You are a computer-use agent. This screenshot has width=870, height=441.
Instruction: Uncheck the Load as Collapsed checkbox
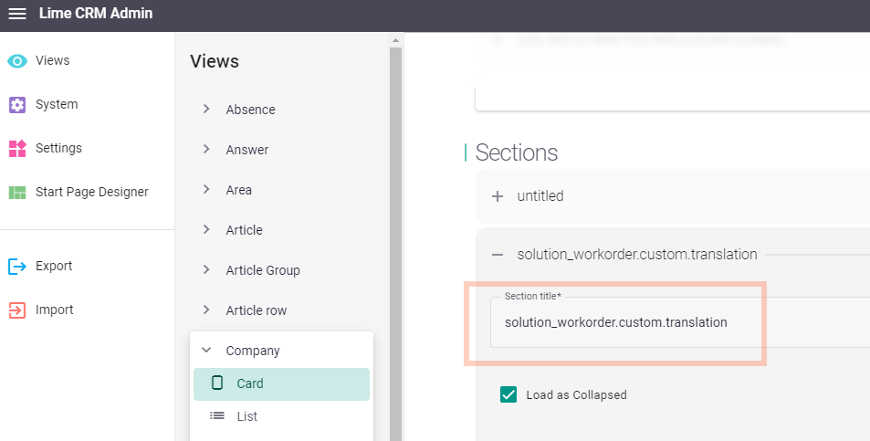[508, 394]
